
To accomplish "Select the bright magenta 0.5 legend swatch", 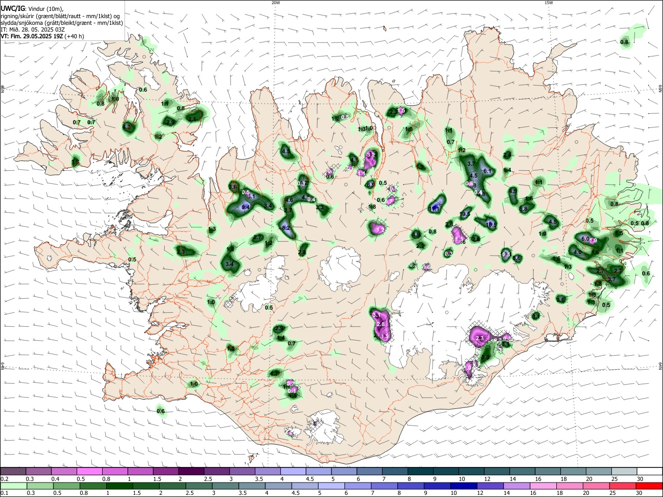I will click(90, 472).
